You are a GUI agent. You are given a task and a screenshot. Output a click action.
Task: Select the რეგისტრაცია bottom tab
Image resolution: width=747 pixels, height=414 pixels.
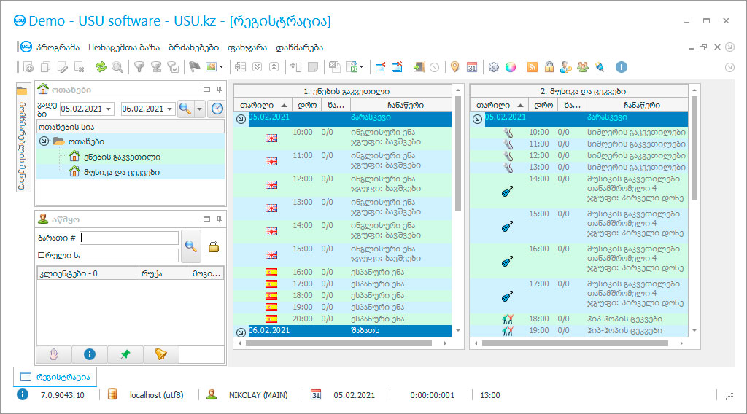click(55, 377)
